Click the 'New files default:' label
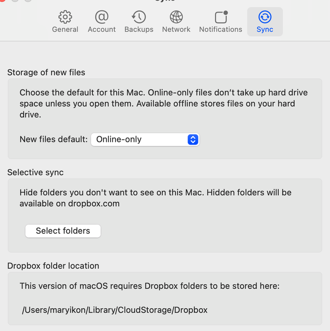 (53, 139)
